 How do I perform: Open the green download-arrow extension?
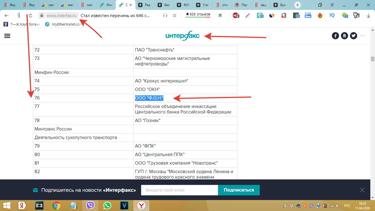[344, 15]
